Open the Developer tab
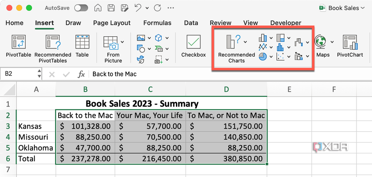372x177 pixels. (286, 23)
